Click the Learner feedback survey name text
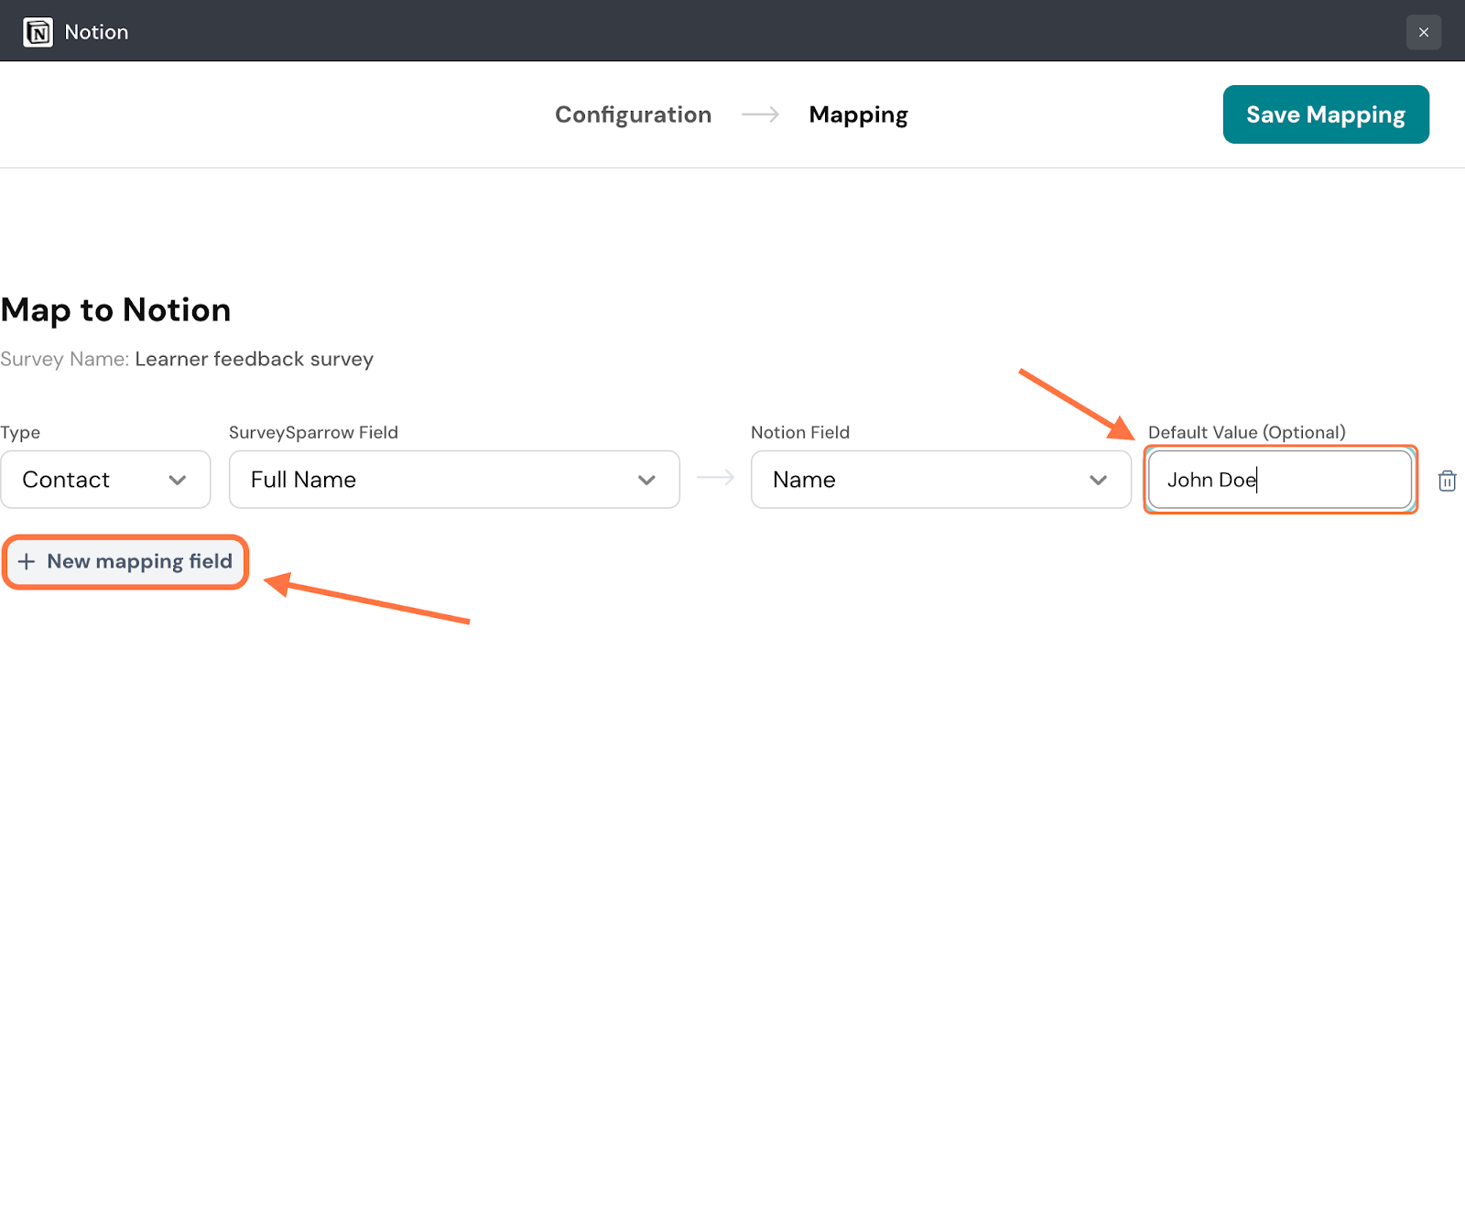Screen dimensions: 1465x1211 point(254,359)
